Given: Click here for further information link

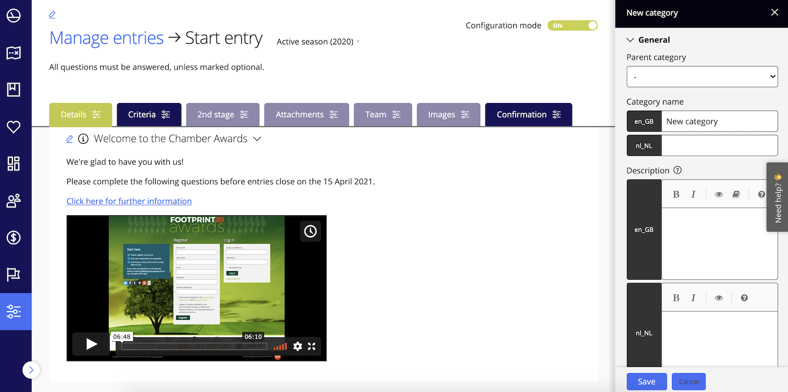Looking at the screenshot, I should point(129,201).
